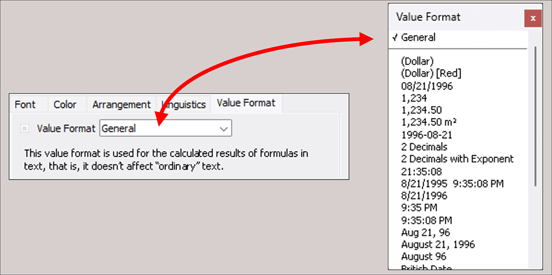This screenshot has width=552, height=275.
Task: Choose the 08/21/1996 date format
Action: click(426, 86)
